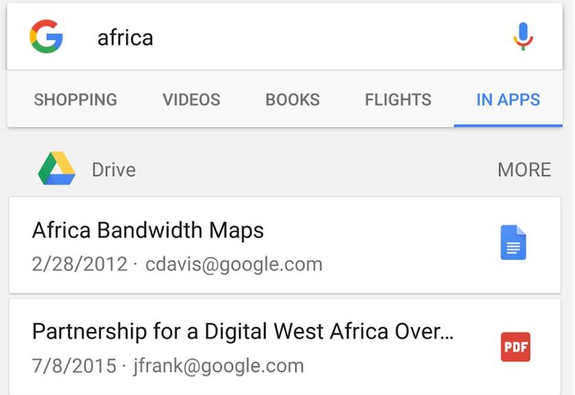Click the 7/8/2015 date text
The width and height of the screenshot is (575, 395).
(x=74, y=366)
